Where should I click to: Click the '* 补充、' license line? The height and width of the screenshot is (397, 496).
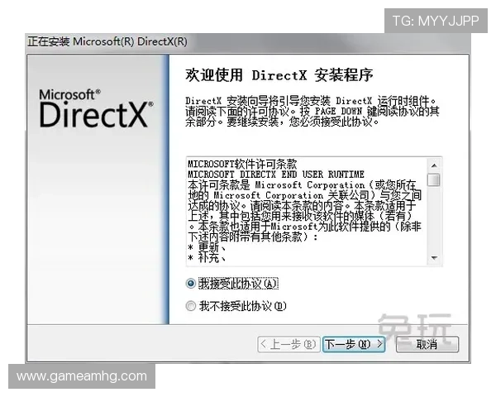207,258
